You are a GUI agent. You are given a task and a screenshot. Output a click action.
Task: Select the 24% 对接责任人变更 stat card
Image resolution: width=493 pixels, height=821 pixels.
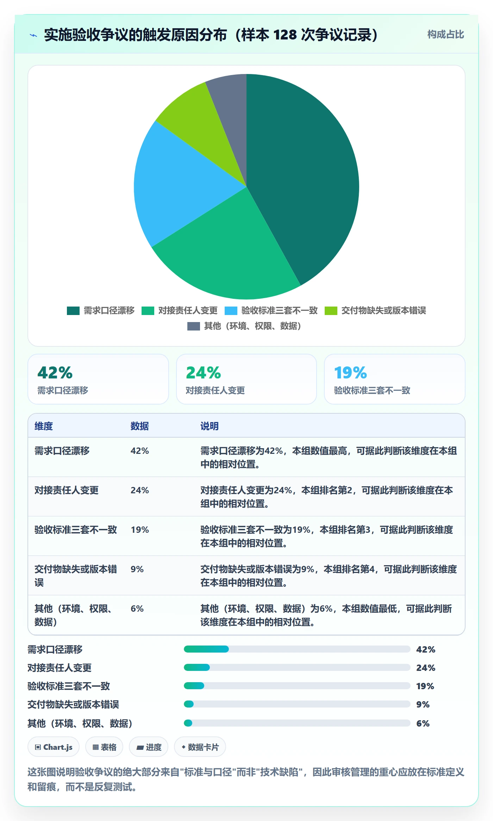(x=246, y=379)
